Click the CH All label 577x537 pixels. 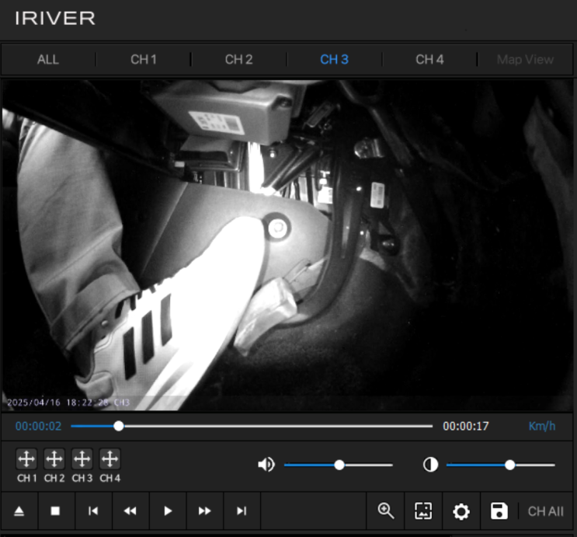point(545,511)
